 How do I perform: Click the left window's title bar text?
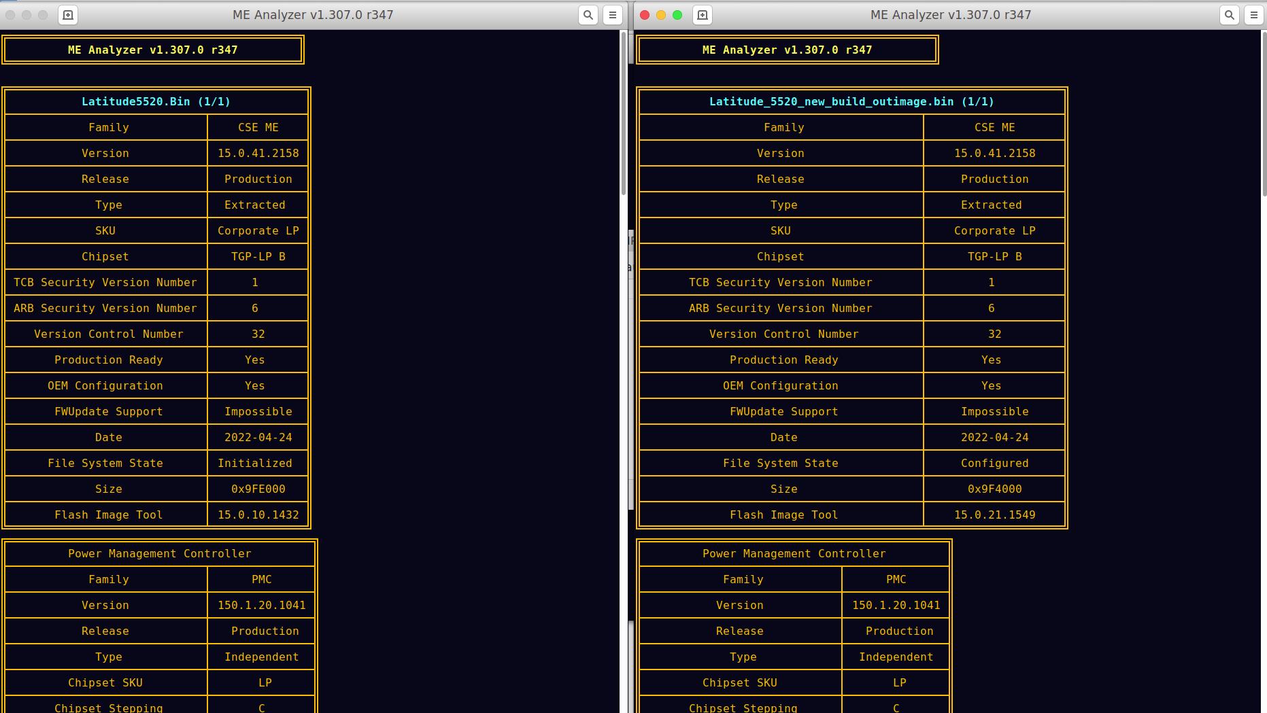tap(313, 15)
